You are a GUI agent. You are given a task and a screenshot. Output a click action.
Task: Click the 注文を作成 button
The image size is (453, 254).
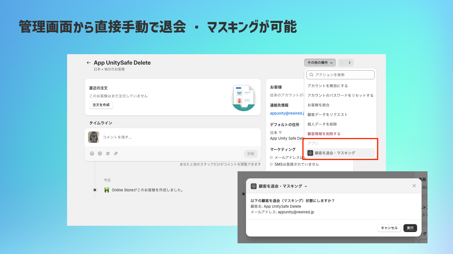coord(101,105)
